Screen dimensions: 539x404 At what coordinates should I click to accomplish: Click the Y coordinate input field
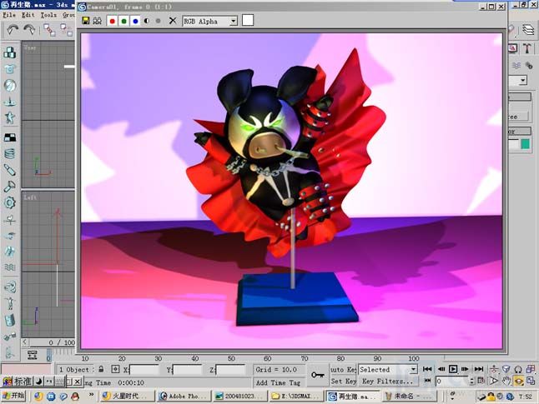click(x=188, y=370)
